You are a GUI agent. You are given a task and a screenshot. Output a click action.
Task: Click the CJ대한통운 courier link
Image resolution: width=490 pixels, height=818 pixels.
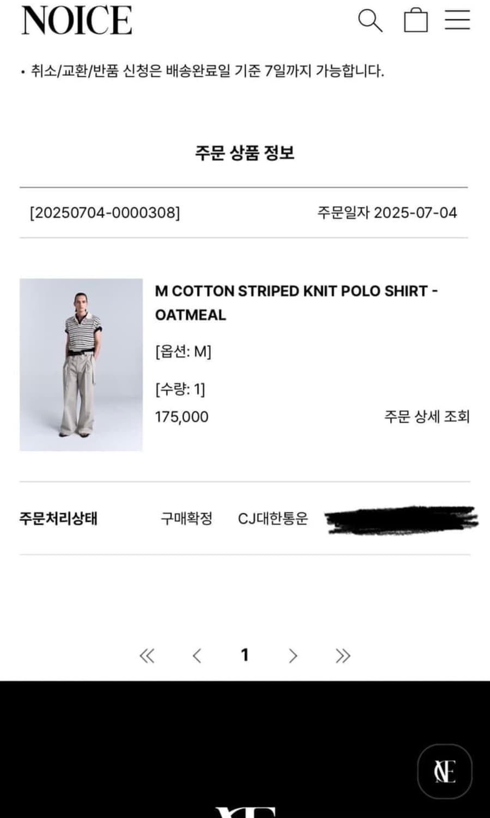[x=273, y=518]
